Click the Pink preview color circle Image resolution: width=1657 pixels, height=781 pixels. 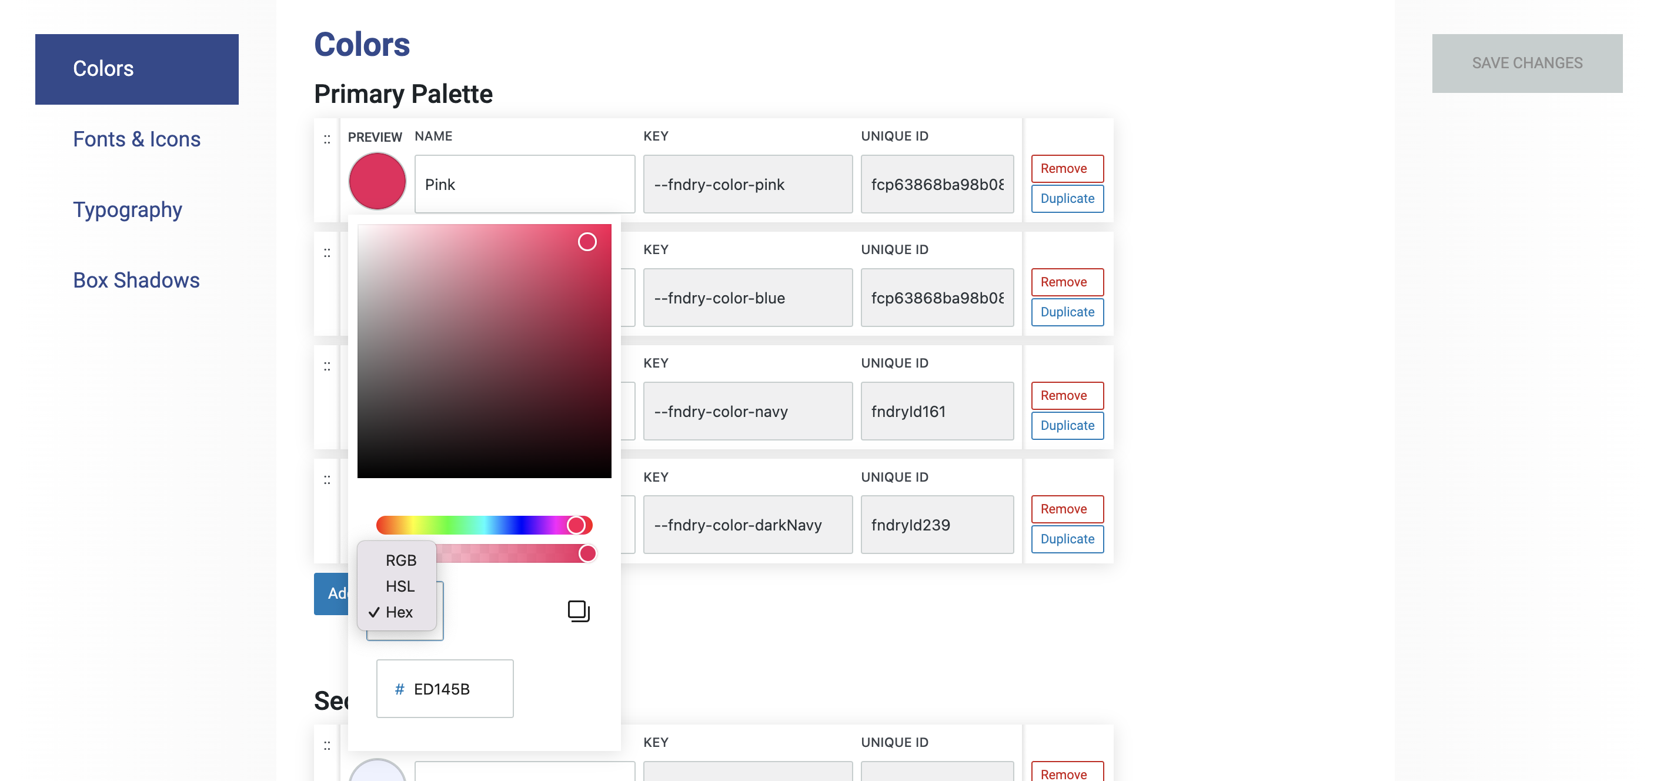point(377,181)
